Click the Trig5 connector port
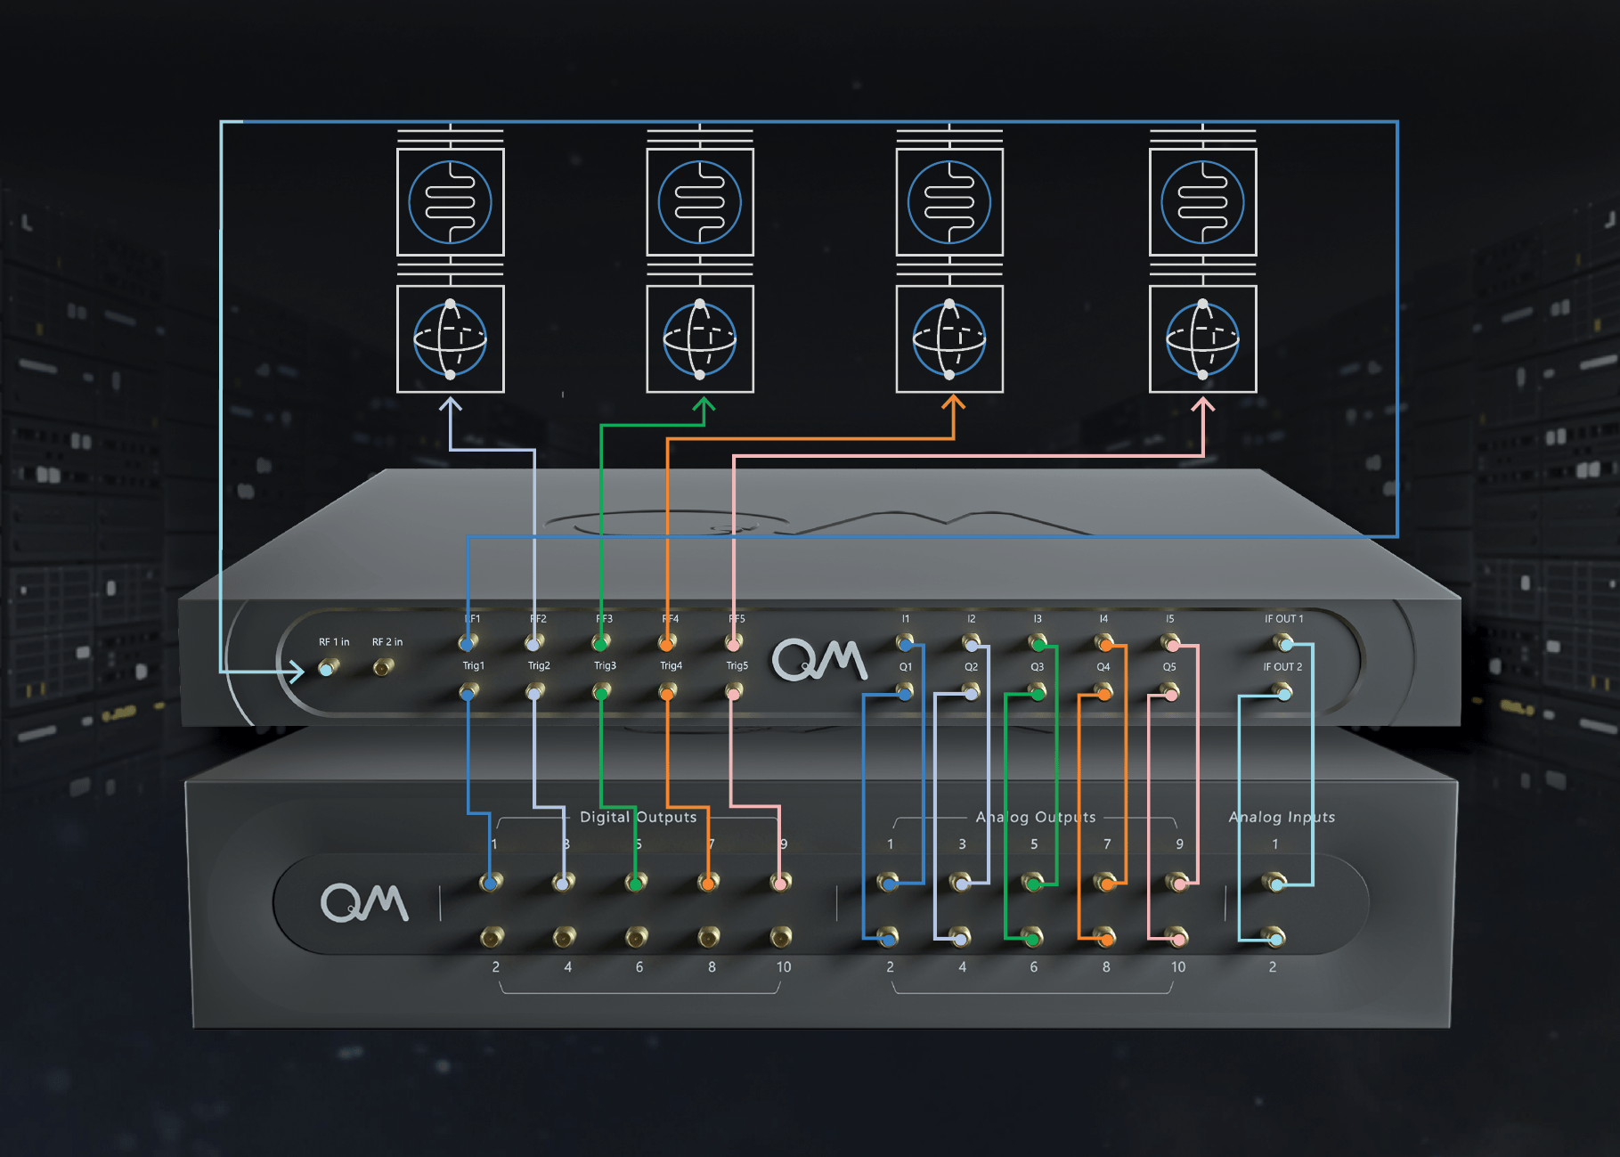The height and width of the screenshot is (1157, 1620). tap(734, 691)
